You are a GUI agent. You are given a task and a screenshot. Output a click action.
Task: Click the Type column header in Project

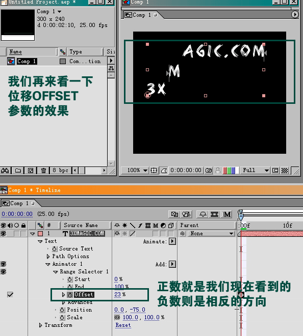click(85, 51)
